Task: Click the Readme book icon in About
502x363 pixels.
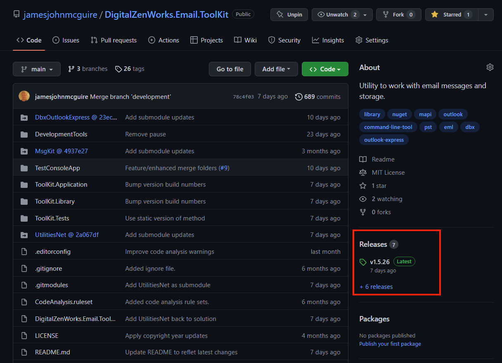Action: [x=363, y=159]
